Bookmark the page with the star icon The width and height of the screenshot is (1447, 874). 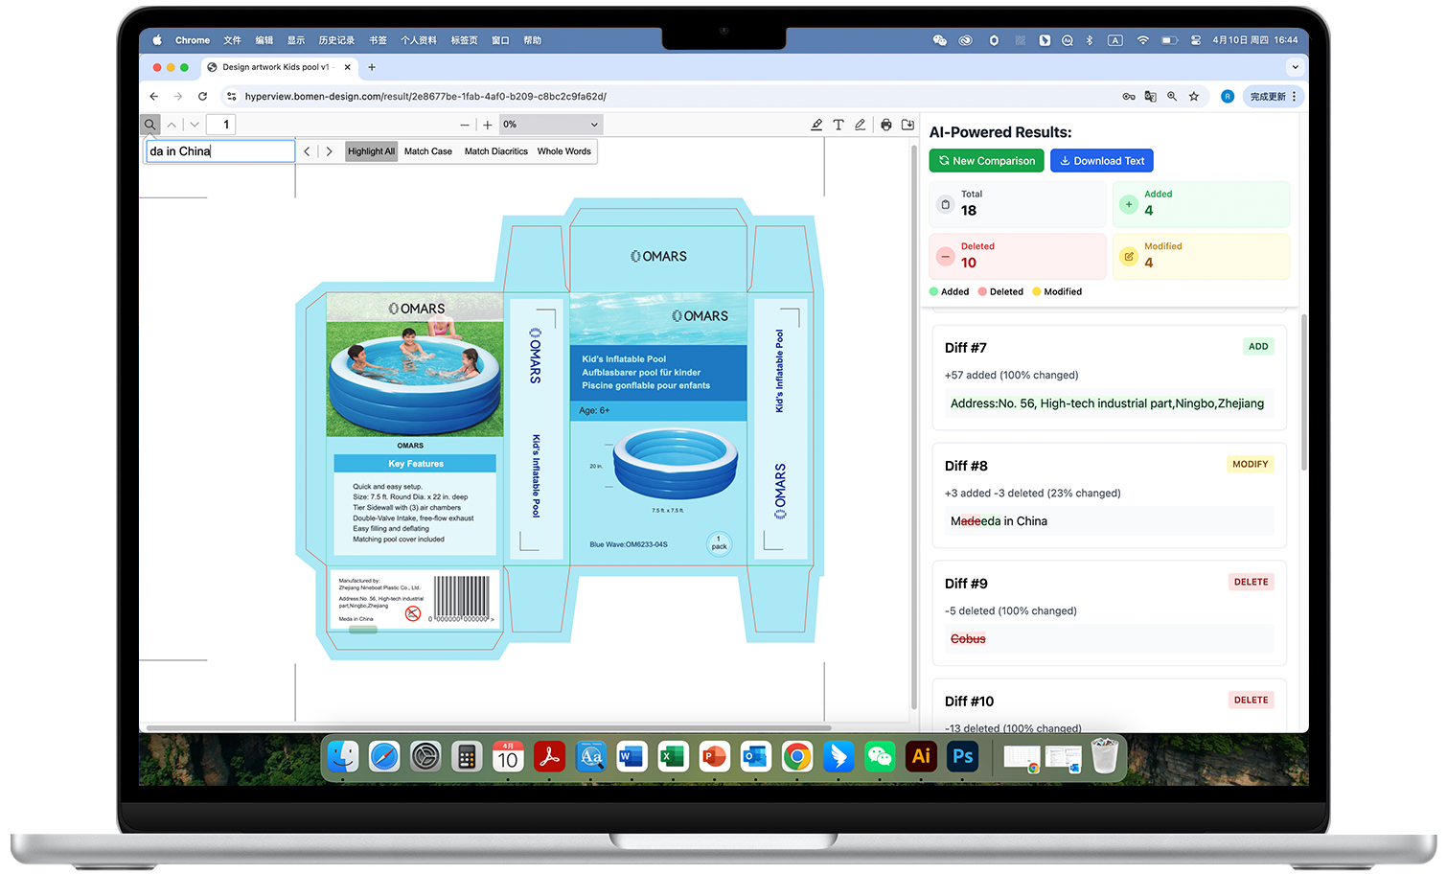click(1194, 97)
